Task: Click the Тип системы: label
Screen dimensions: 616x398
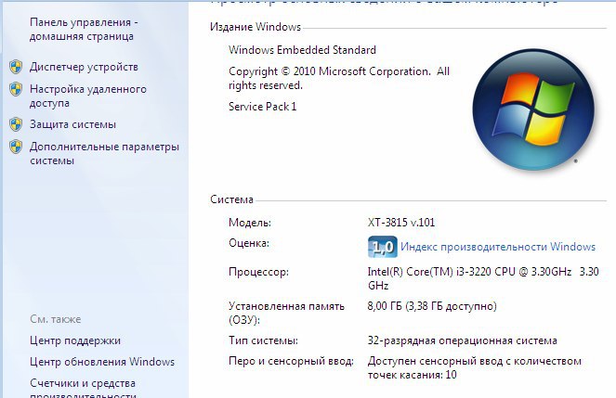Action: [x=263, y=340]
